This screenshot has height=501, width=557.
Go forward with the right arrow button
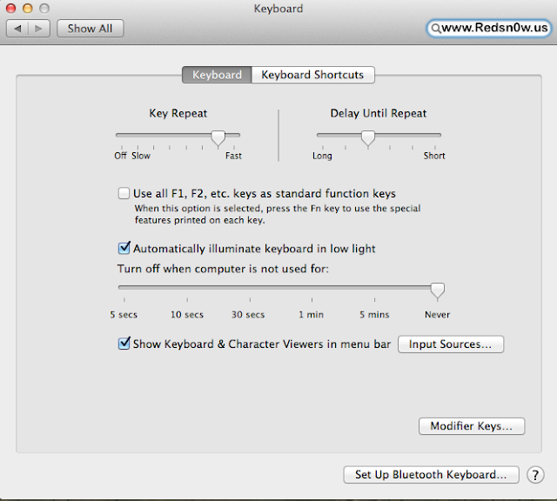[x=39, y=29]
